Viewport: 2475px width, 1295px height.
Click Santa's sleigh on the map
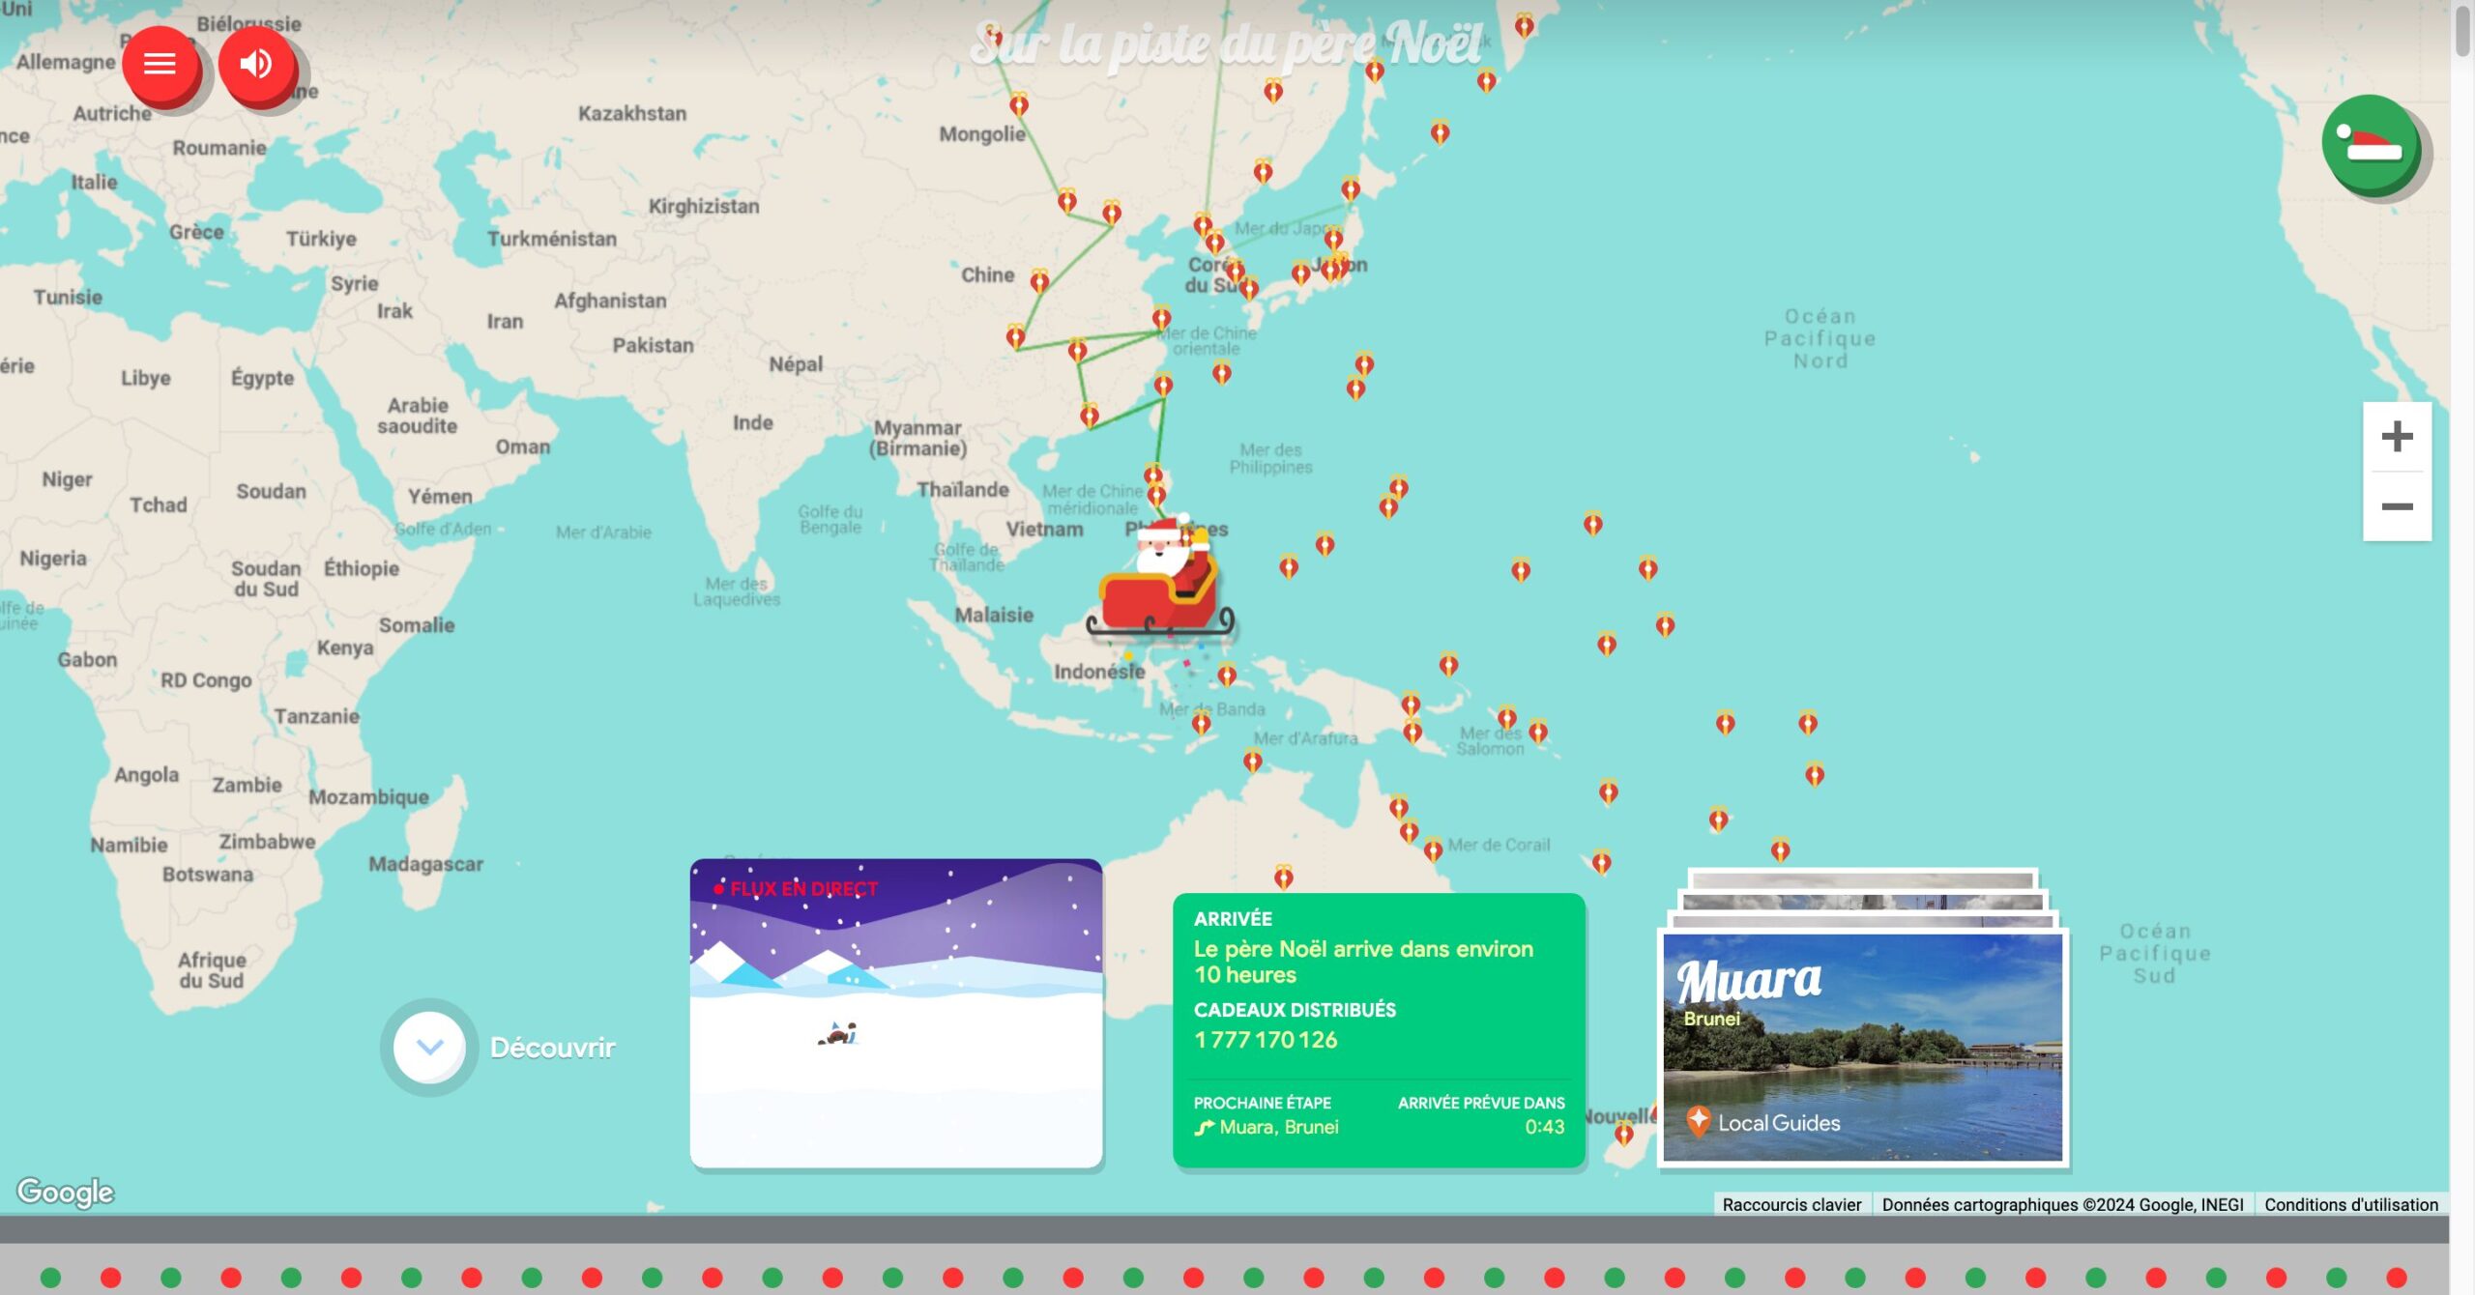point(1161,580)
